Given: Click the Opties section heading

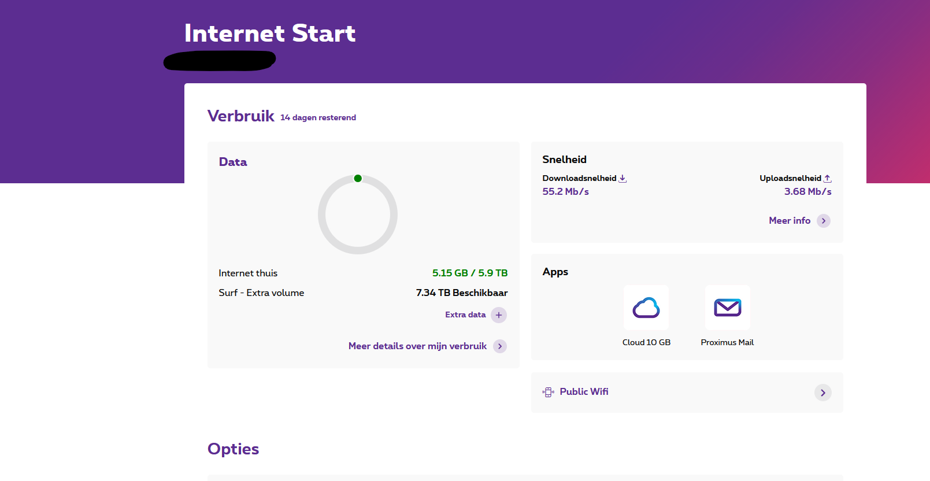Looking at the screenshot, I should [233, 449].
